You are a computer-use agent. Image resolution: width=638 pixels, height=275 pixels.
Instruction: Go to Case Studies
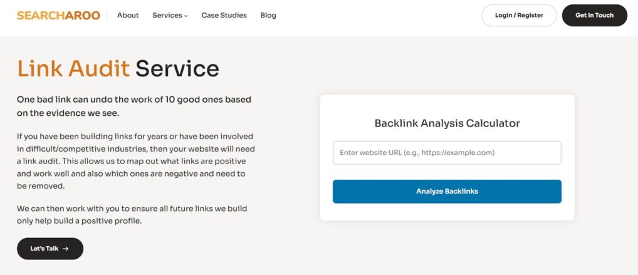click(224, 16)
